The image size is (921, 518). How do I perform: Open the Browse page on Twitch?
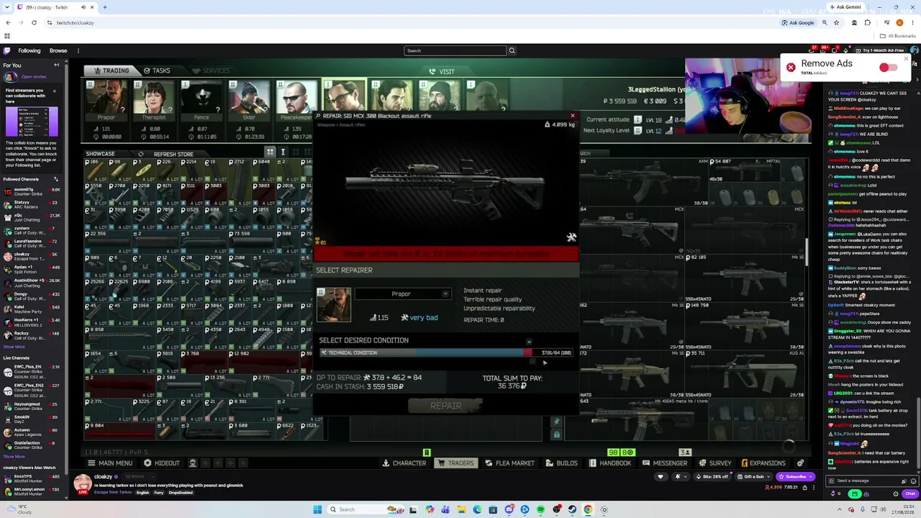pos(58,50)
